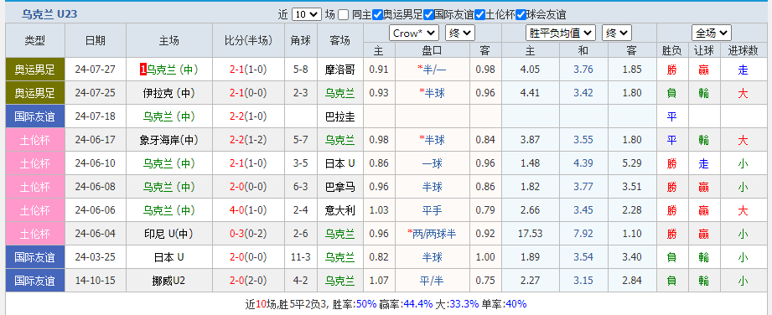The width and height of the screenshot is (772, 315).
Task: Click away team 意大利
Action: (x=339, y=210)
